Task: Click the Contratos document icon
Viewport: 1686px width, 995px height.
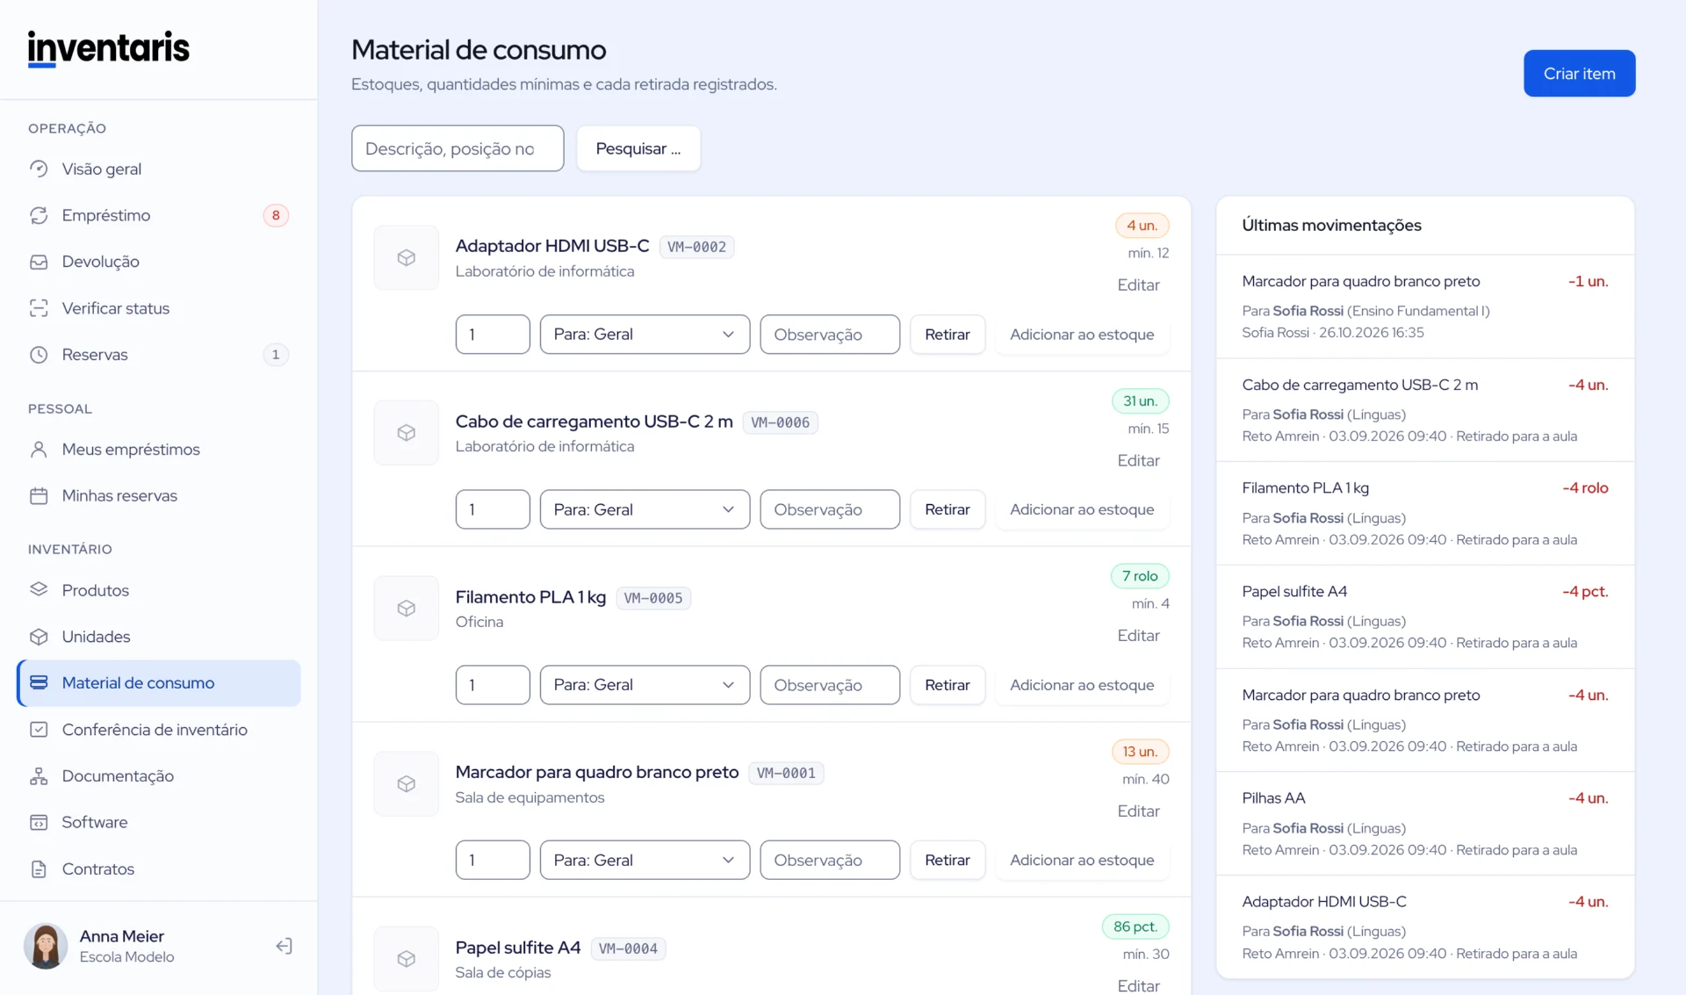Action: pos(39,869)
